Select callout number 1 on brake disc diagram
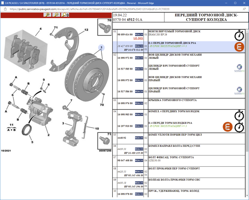The width and height of the screenshot is (249, 200). [101, 48]
